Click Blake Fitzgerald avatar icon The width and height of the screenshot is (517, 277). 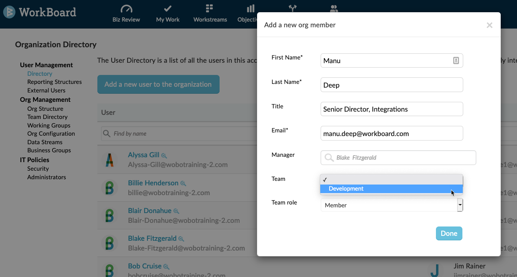(110, 243)
